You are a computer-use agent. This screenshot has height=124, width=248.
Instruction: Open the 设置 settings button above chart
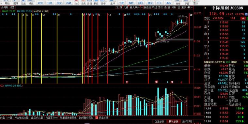pos(12,7)
